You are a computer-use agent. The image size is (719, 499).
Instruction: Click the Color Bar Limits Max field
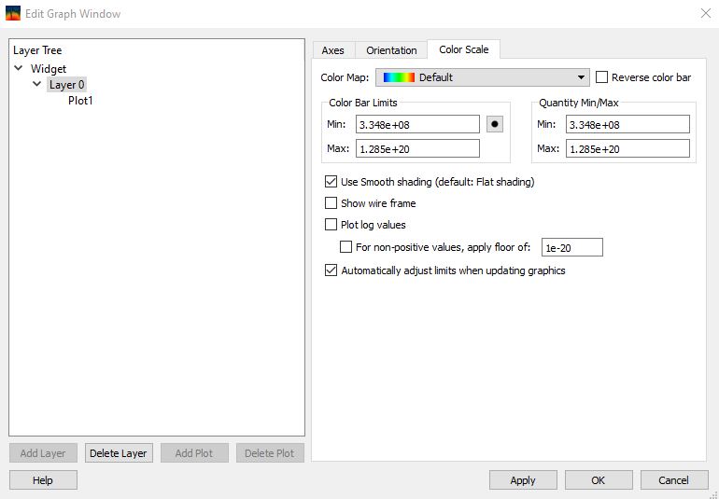[417, 148]
